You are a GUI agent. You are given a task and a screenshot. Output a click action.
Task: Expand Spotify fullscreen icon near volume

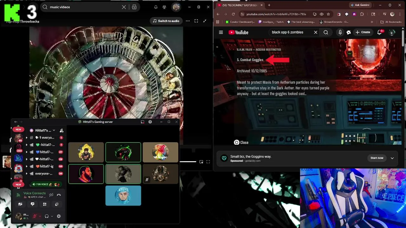point(208,162)
